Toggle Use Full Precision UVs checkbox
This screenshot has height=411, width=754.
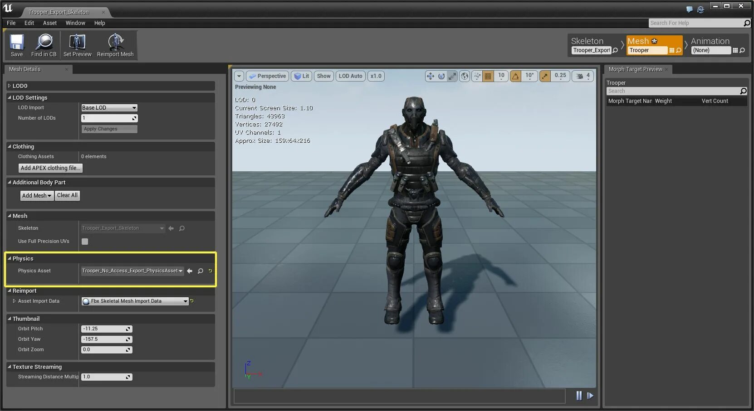coord(85,242)
